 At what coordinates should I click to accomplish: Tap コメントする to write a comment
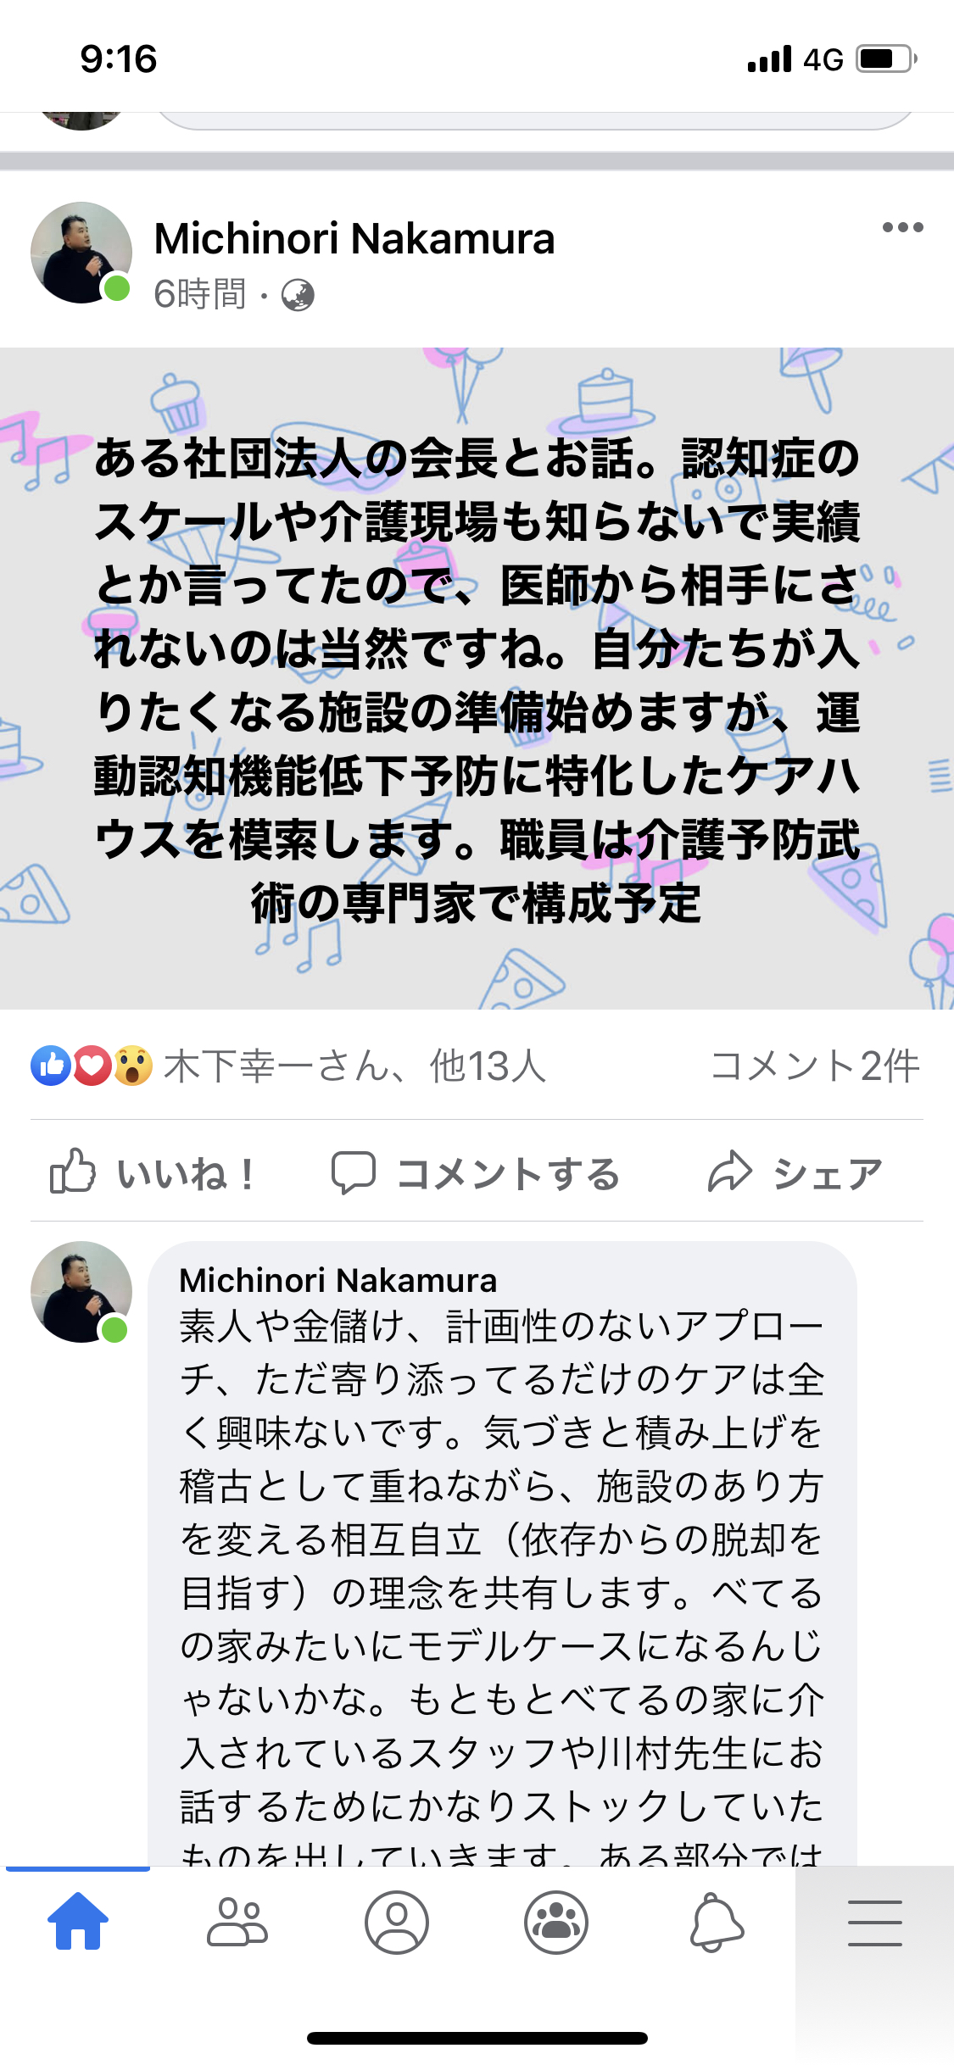pos(476,1173)
